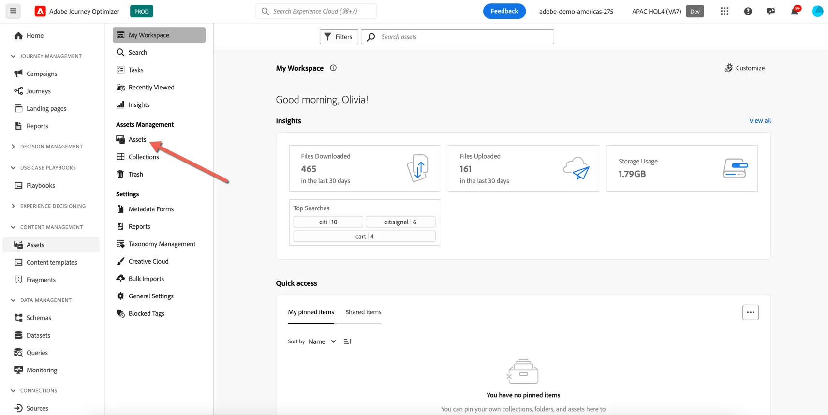Collapse the Journey Management section
Screen dimensions: 828x415
(13, 56)
